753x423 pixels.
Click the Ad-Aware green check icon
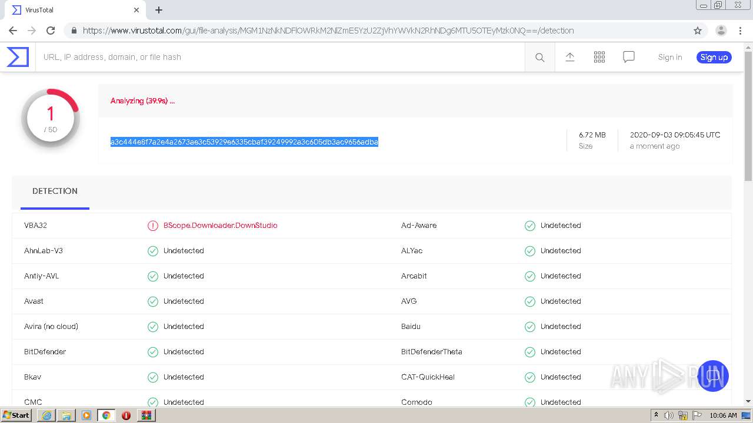530,226
